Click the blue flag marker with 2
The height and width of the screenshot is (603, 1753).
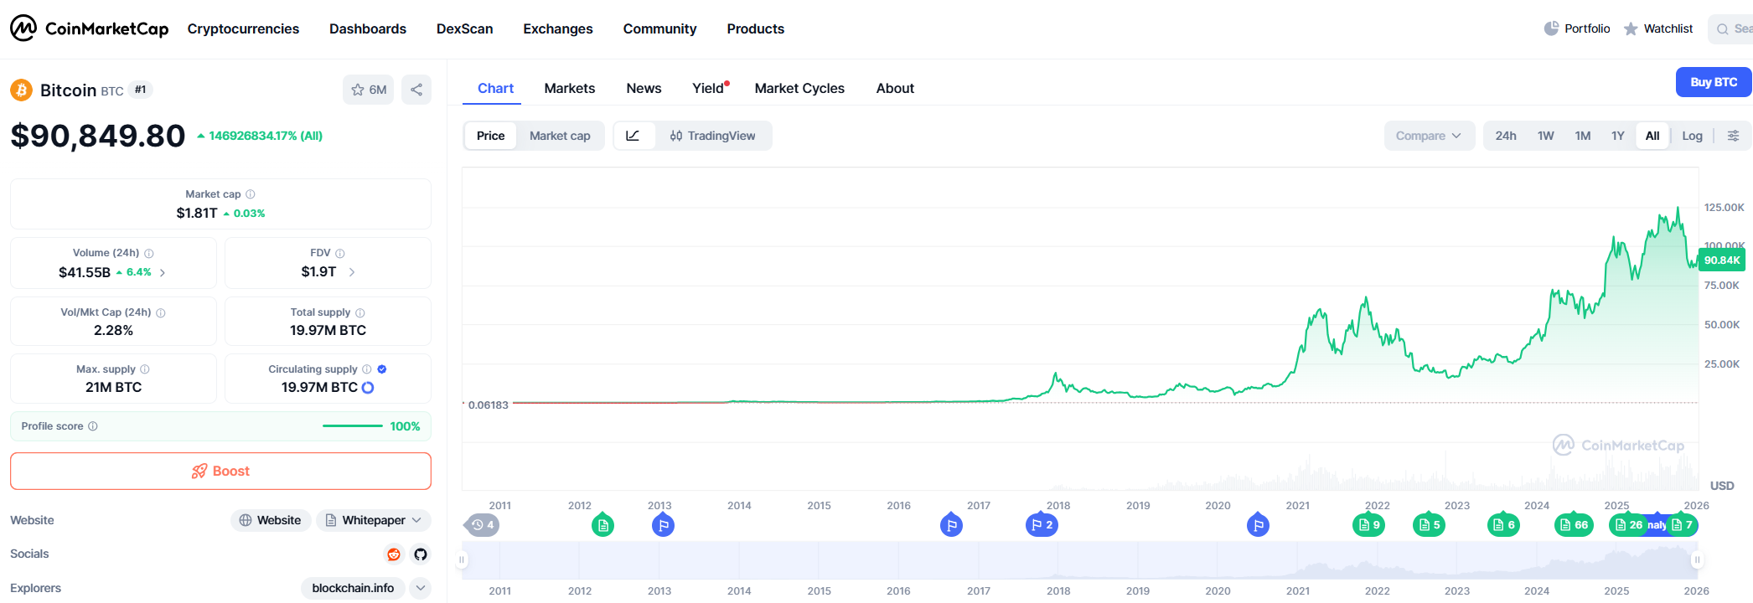[1042, 525]
